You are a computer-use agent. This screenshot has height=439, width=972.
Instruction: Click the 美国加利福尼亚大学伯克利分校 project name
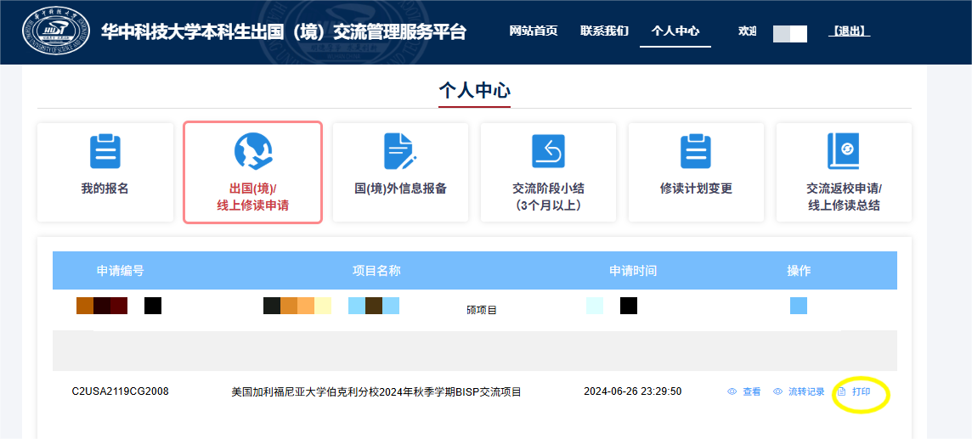[x=376, y=392]
